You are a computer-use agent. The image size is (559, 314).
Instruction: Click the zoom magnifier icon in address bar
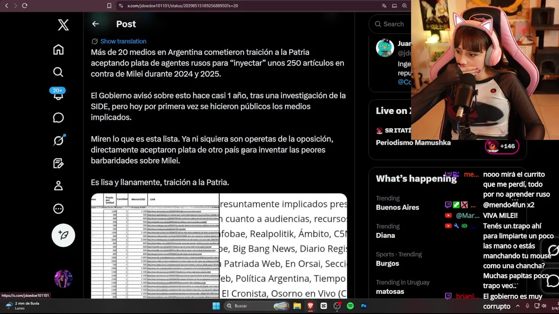click(x=404, y=6)
